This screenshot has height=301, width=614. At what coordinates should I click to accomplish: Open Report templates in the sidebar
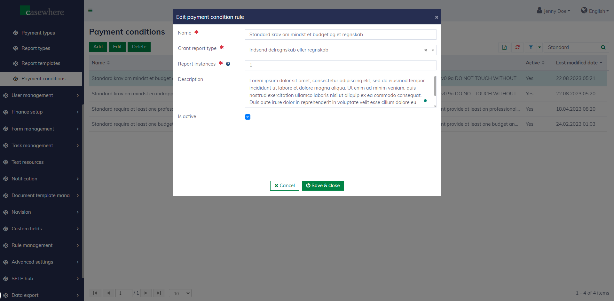(41, 63)
